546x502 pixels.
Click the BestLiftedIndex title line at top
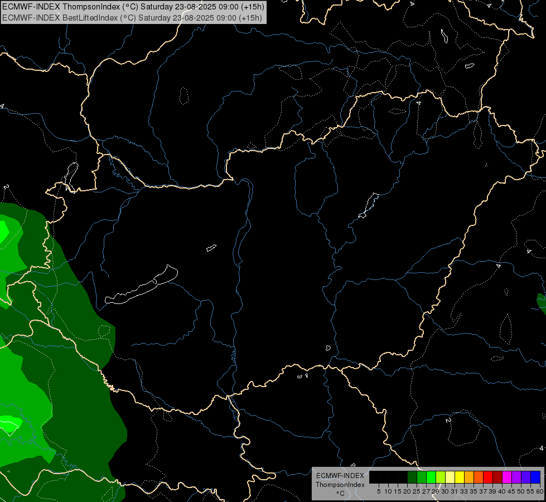[132, 18]
